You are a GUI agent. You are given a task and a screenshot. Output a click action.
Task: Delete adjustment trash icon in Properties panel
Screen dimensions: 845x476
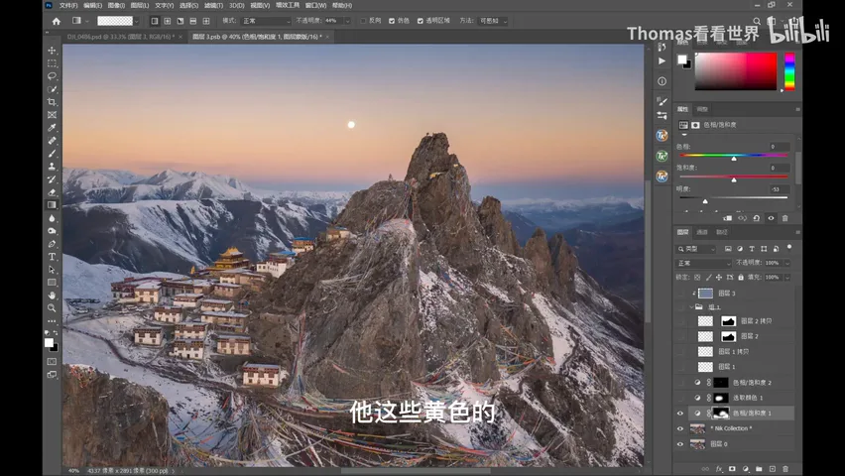(x=785, y=218)
